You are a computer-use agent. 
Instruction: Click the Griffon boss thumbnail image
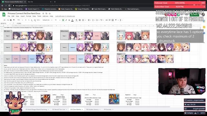point(45,99)
